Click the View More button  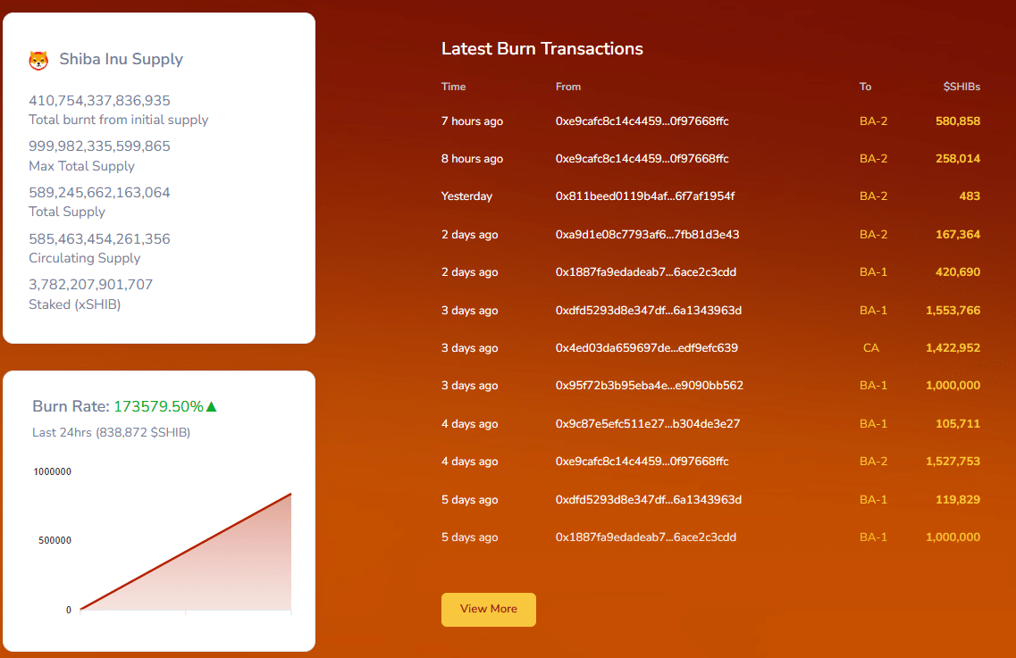488,609
